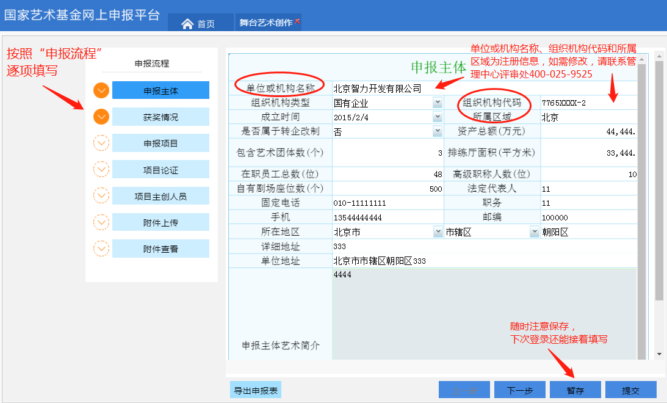Click the circle icon next to 项目主创人员

coord(101,195)
